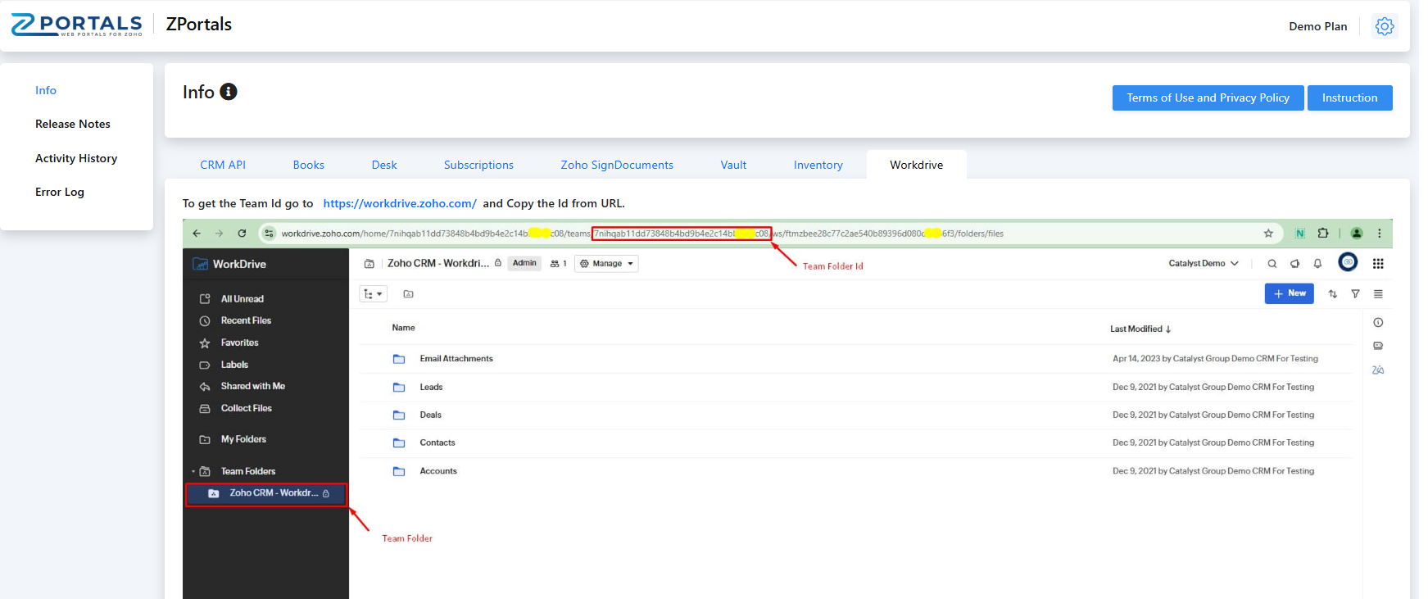
Task: Switch to the Books tab
Action: [308, 165]
